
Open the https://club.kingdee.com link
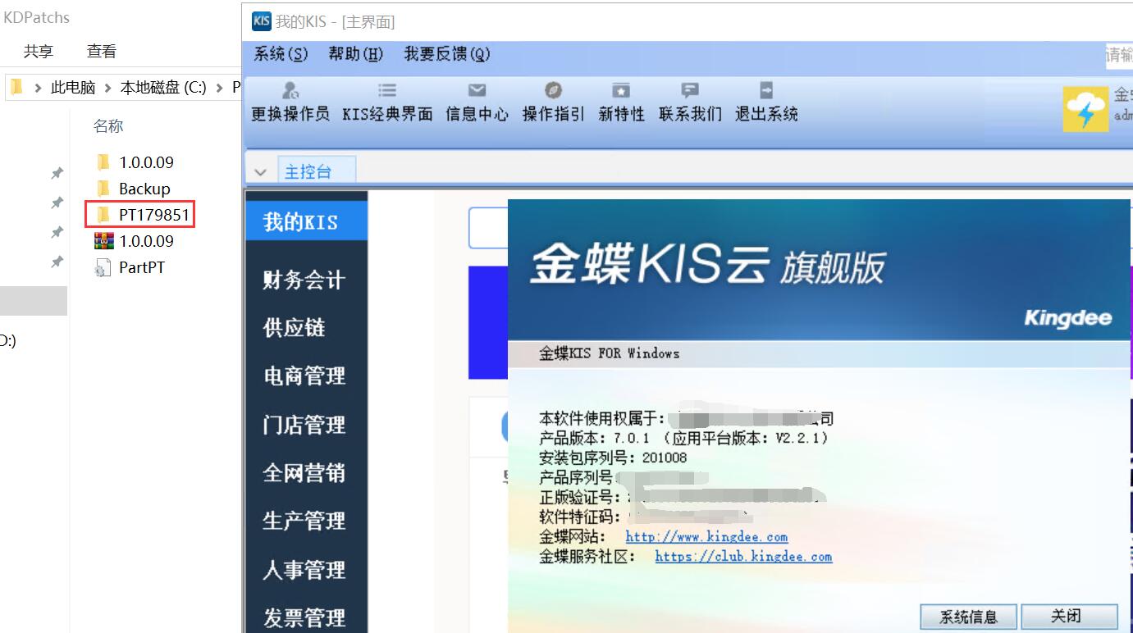point(743,557)
